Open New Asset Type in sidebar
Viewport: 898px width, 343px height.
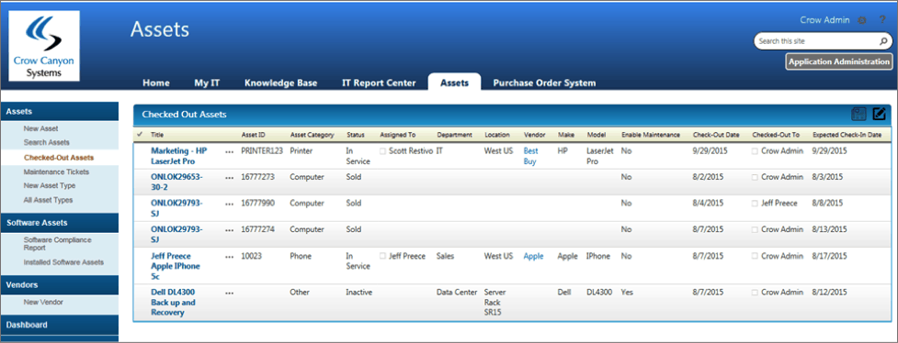coord(50,186)
